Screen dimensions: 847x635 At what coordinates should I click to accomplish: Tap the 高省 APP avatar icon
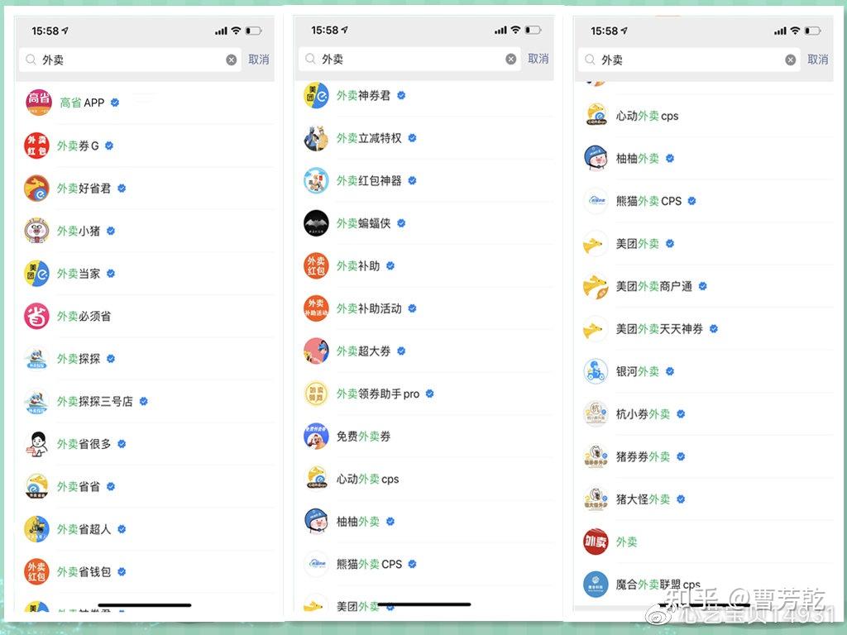tap(38, 103)
